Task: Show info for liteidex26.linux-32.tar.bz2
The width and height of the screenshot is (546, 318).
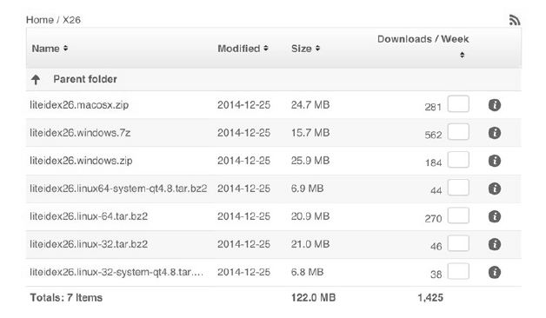Action: (495, 244)
